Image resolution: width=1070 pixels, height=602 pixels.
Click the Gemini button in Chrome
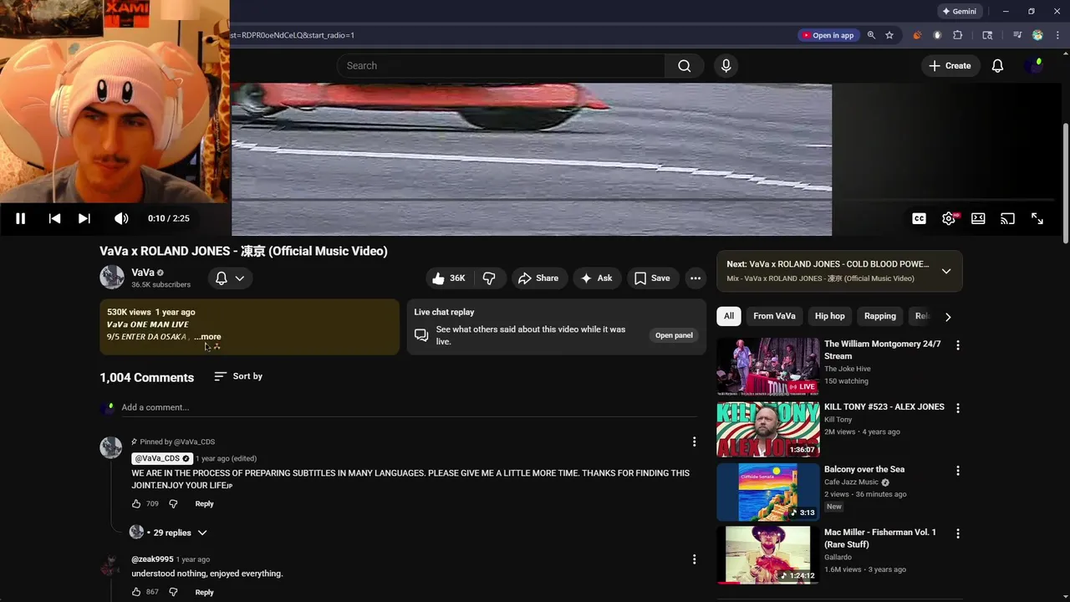pos(959,12)
